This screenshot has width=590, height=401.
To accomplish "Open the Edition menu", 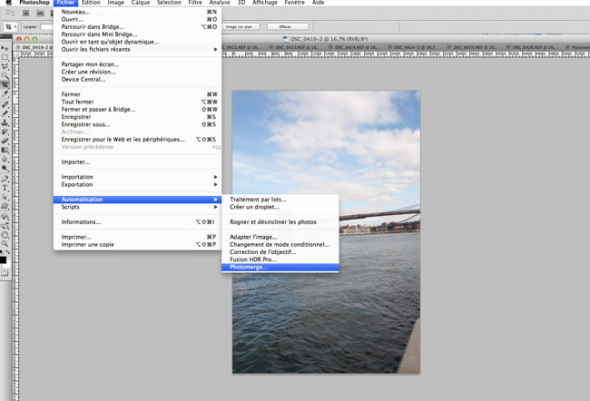I will (x=91, y=3).
